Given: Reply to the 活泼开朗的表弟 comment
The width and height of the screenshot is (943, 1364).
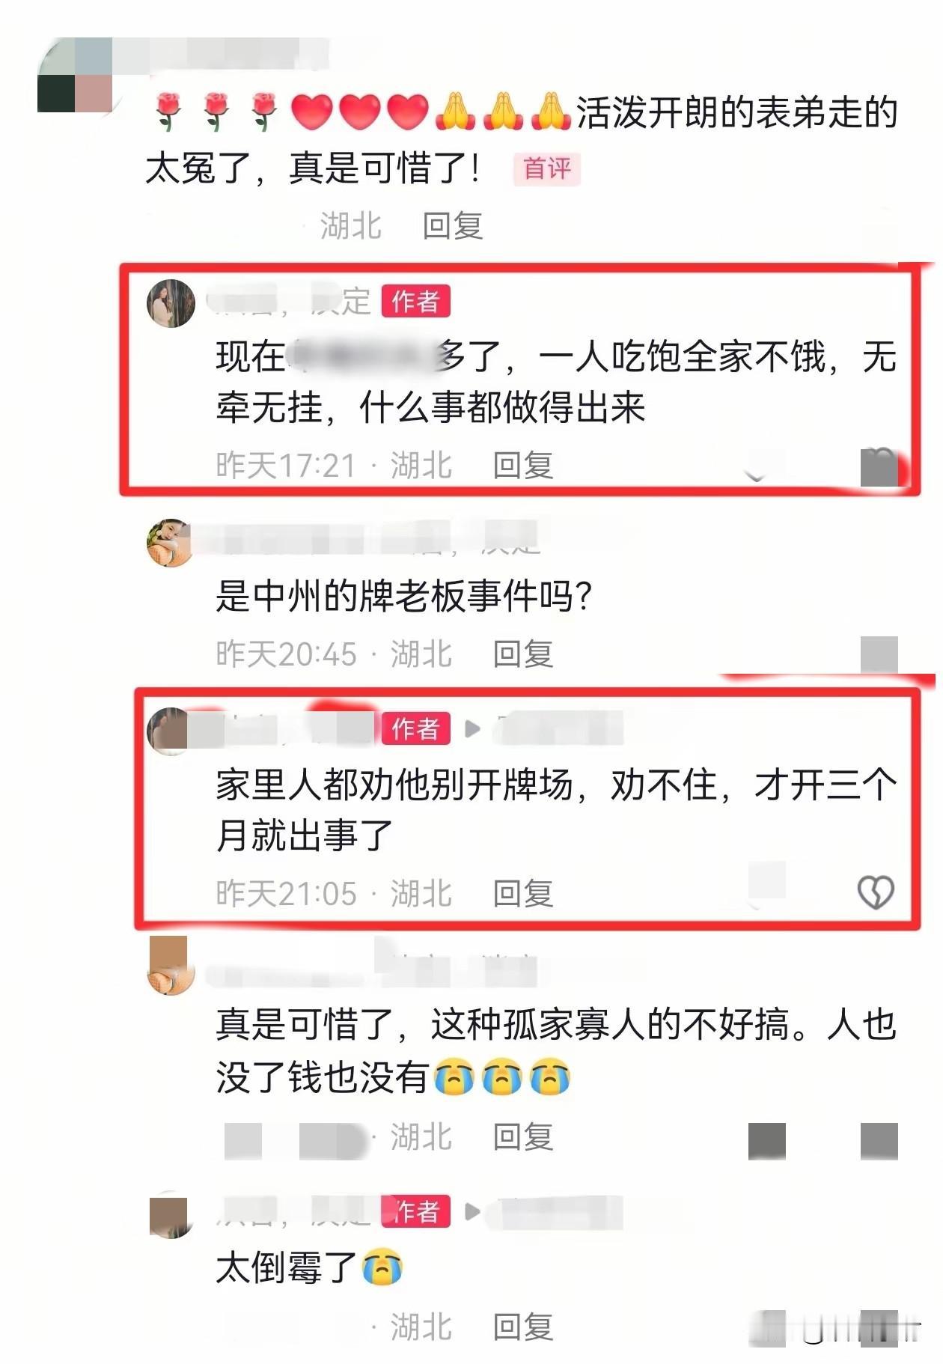Looking at the screenshot, I should (x=453, y=225).
